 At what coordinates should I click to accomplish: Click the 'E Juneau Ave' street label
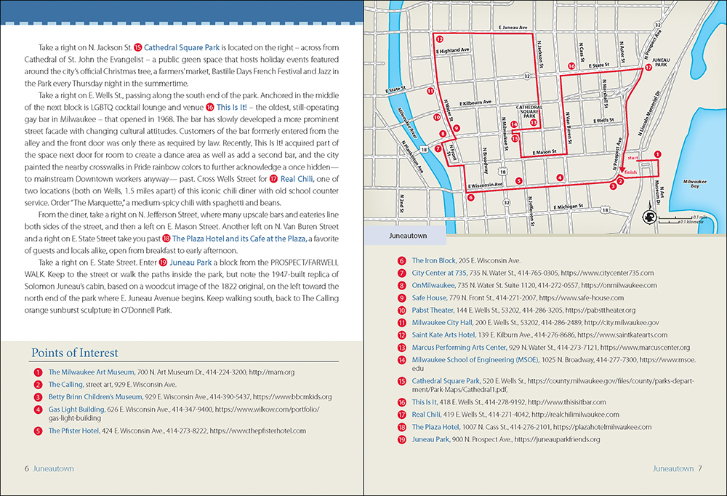point(513,28)
